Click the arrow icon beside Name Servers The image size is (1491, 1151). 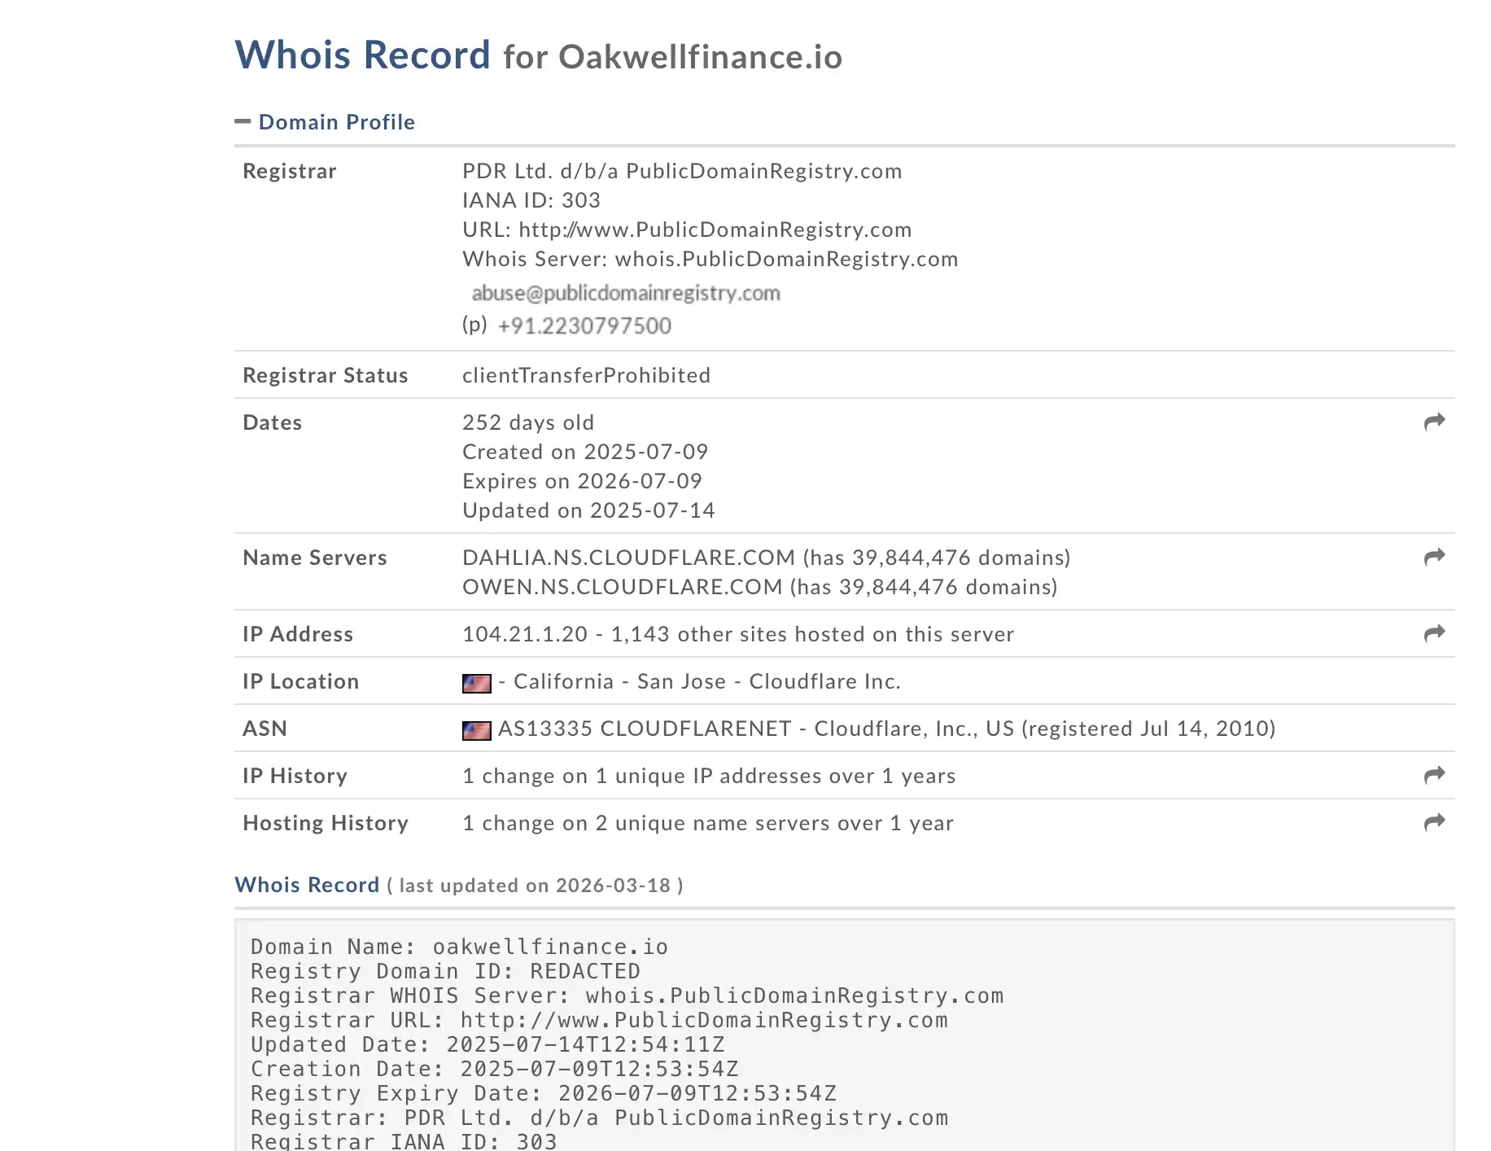point(1434,557)
